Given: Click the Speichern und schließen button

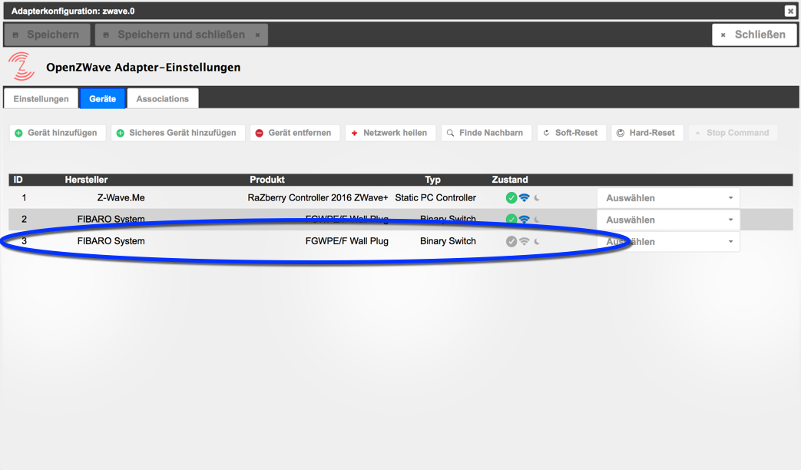Looking at the screenshot, I should tap(181, 35).
